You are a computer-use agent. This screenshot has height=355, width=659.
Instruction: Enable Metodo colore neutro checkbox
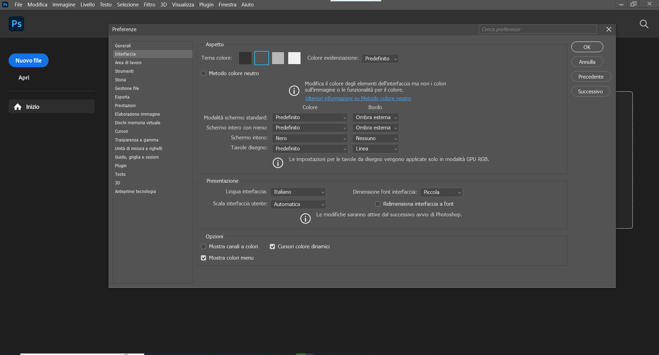pyautogui.click(x=203, y=73)
